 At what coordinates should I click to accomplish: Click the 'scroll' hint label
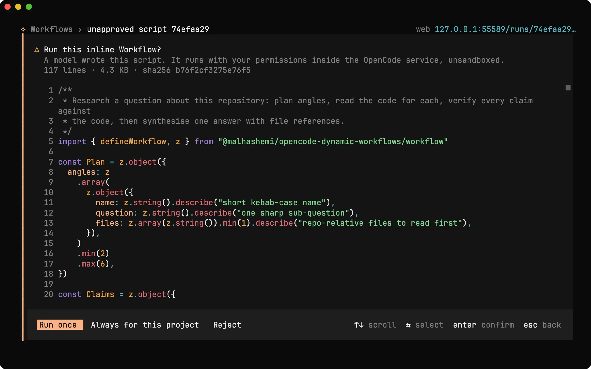382,325
